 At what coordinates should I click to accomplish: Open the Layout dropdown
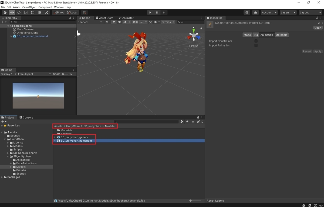(310, 12)
